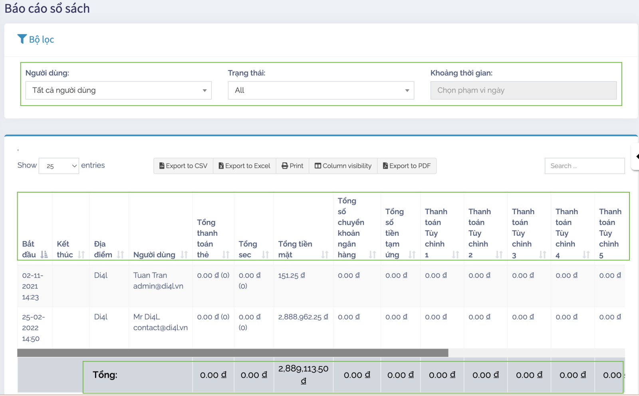639x396 pixels.
Task: Sort by Kết thúc column sort icon
Action: pos(81,254)
